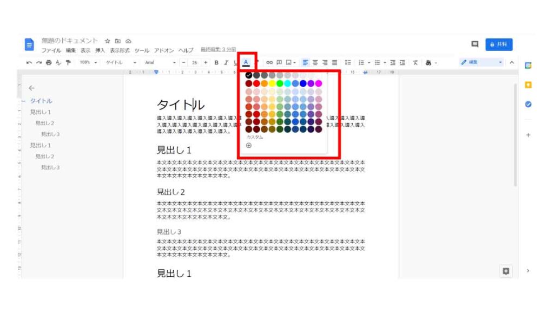Open the ツール menu
The image size is (554, 312).
point(142,50)
